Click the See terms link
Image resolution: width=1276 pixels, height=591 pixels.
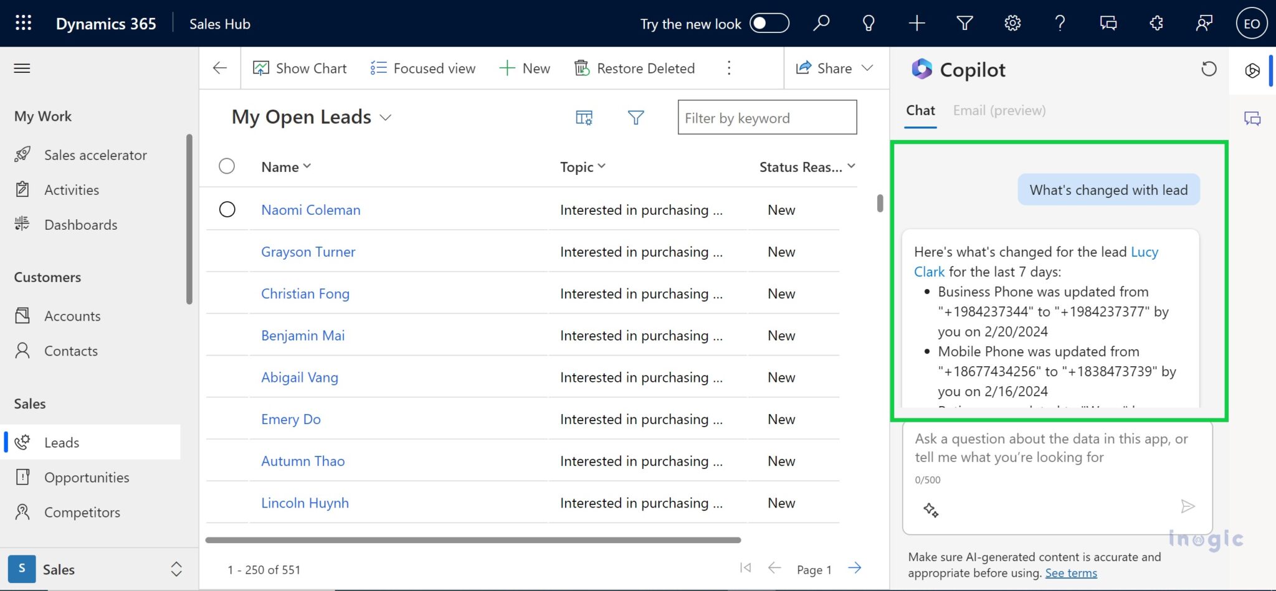tap(1072, 573)
